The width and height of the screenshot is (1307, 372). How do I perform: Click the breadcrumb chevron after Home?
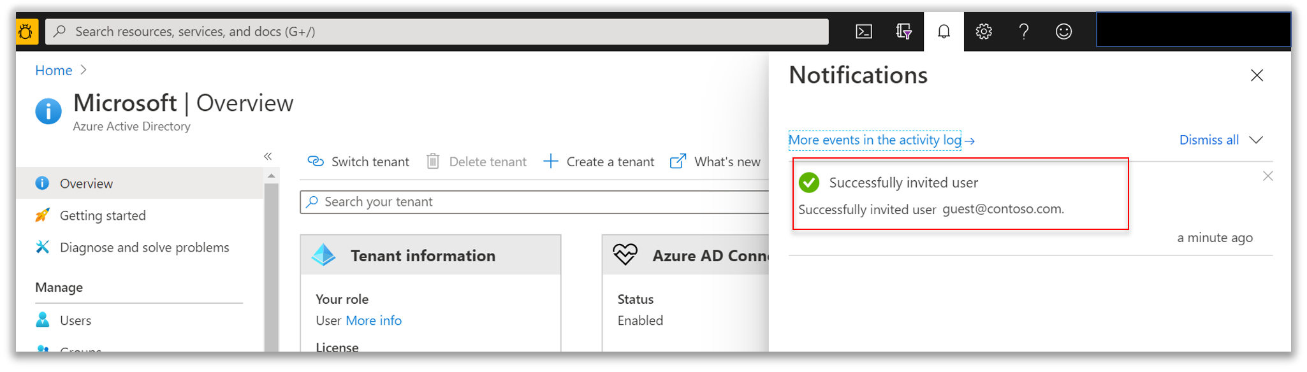pyautogui.click(x=84, y=70)
